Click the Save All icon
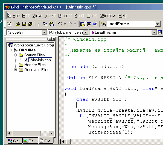This screenshot has width=163, height=145. tap(30, 24)
